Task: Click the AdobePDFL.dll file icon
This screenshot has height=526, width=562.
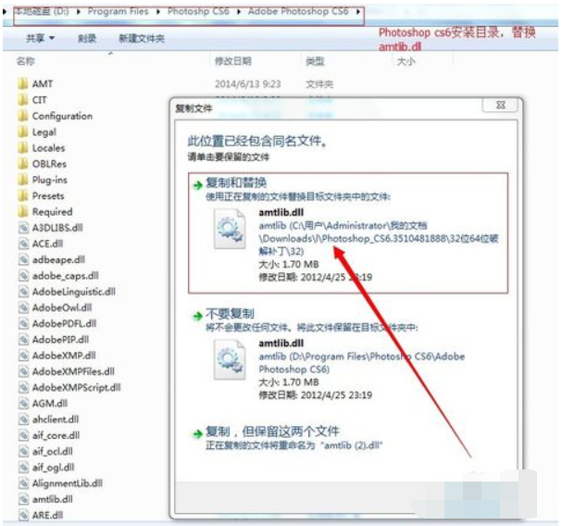Action: [24, 323]
